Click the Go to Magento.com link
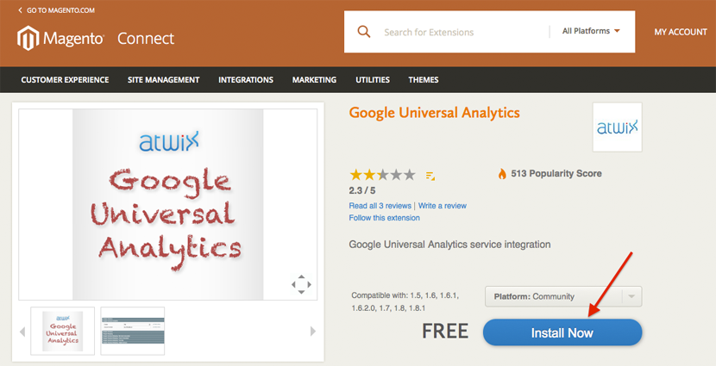Image resolution: width=716 pixels, height=366 pixels. tap(57, 10)
